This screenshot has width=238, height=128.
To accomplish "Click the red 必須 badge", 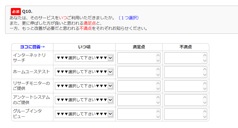I will (x=16, y=12).
